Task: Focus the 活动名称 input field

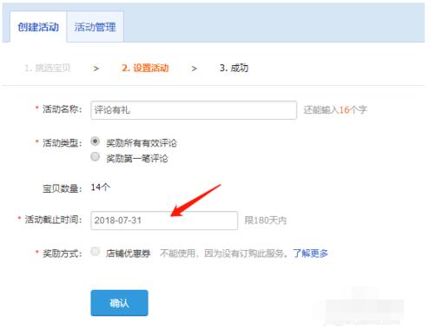Action: 194,110
